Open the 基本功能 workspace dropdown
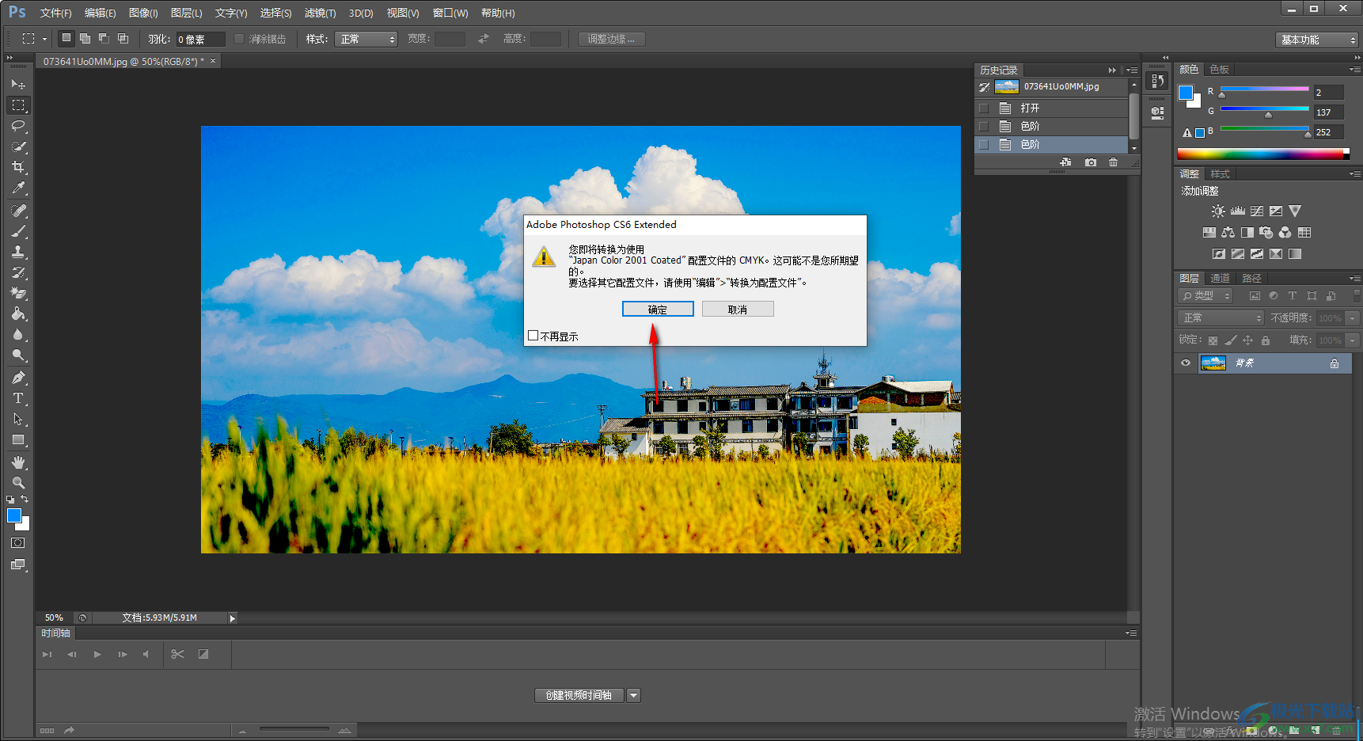 pyautogui.click(x=1317, y=40)
